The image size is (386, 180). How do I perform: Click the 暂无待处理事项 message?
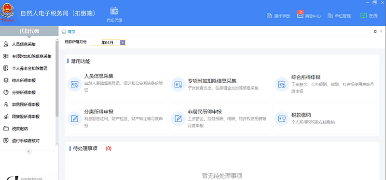coord(222,176)
